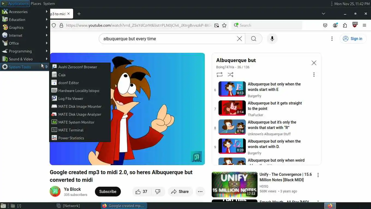Click the video player frame
The width and height of the screenshot is (371, 209).
click(x=127, y=109)
